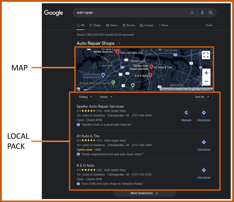Click the Map data ©2022 label

(x=189, y=89)
